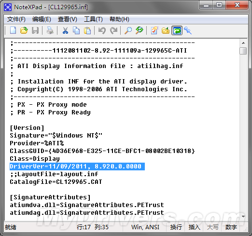Viewport: 252px width, 236px height.
Task: Open the 文件(F) menu
Action: 16,19
